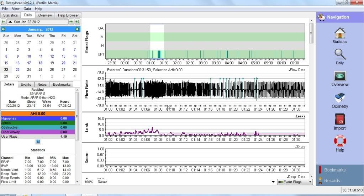
Task: Click the Import SD card icon
Action: [x=340, y=119]
